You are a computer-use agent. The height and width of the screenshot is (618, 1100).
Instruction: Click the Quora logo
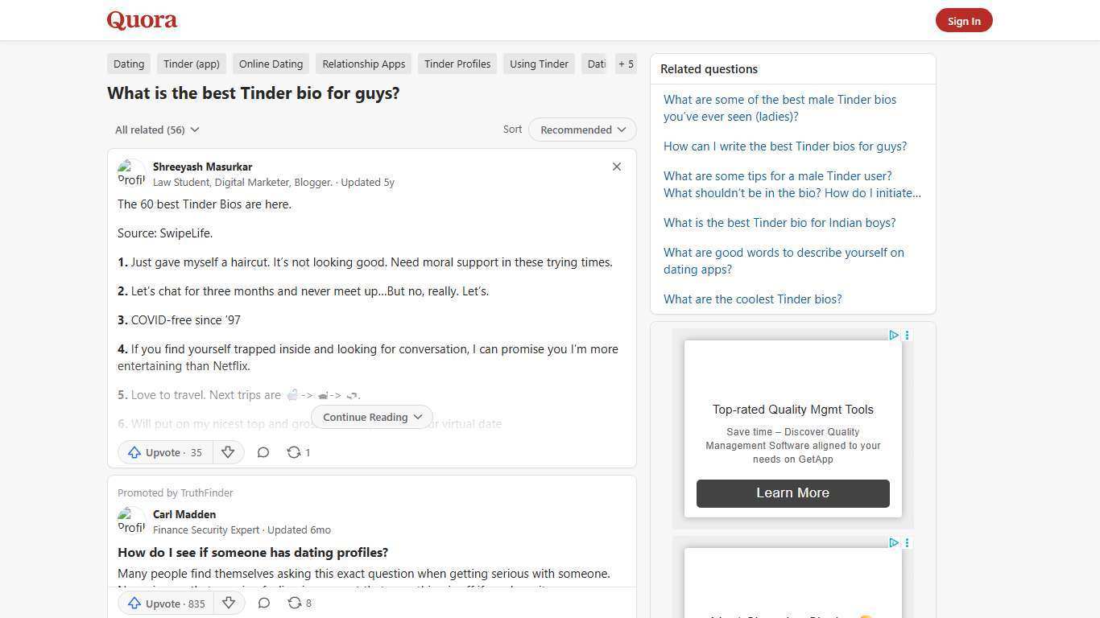coord(141,19)
